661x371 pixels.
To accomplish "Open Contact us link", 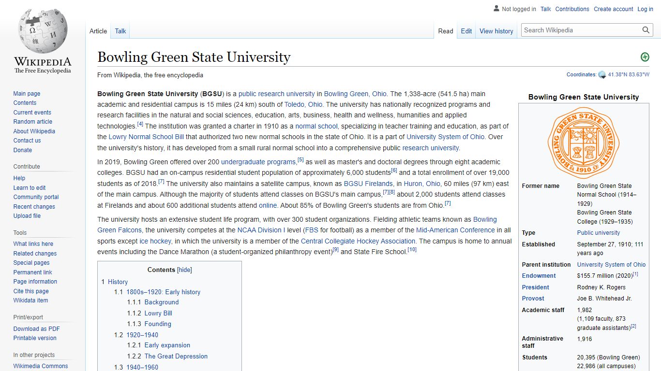I will tap(27, 141).
